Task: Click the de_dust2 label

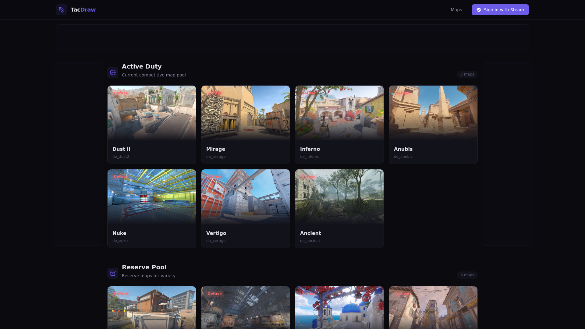Action: 121,157
